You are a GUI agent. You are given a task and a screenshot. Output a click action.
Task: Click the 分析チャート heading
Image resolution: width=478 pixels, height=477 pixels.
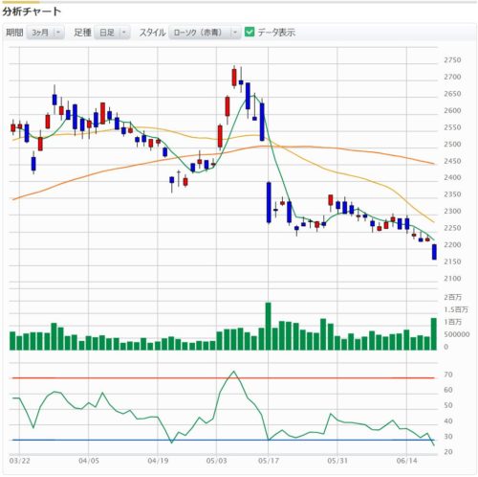click(x=32, y=11)
